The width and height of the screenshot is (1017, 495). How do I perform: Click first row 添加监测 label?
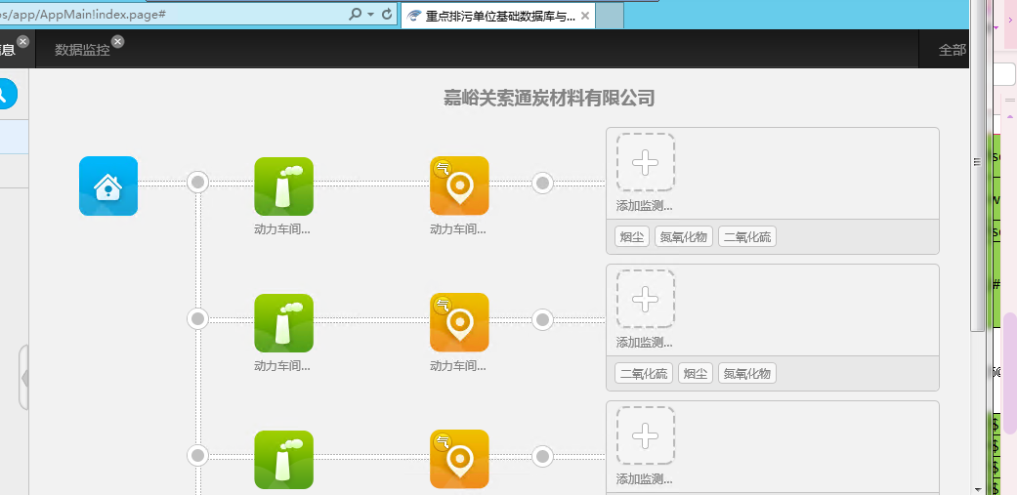coord(644,207)
